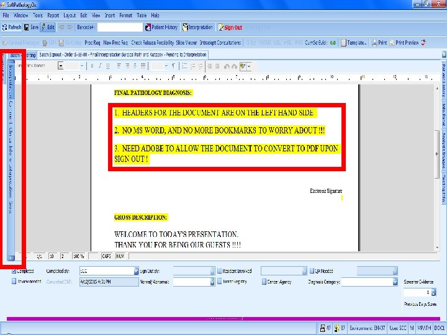
Task: Open the Diagnosis Category dropdown
Action: [395, 282]
